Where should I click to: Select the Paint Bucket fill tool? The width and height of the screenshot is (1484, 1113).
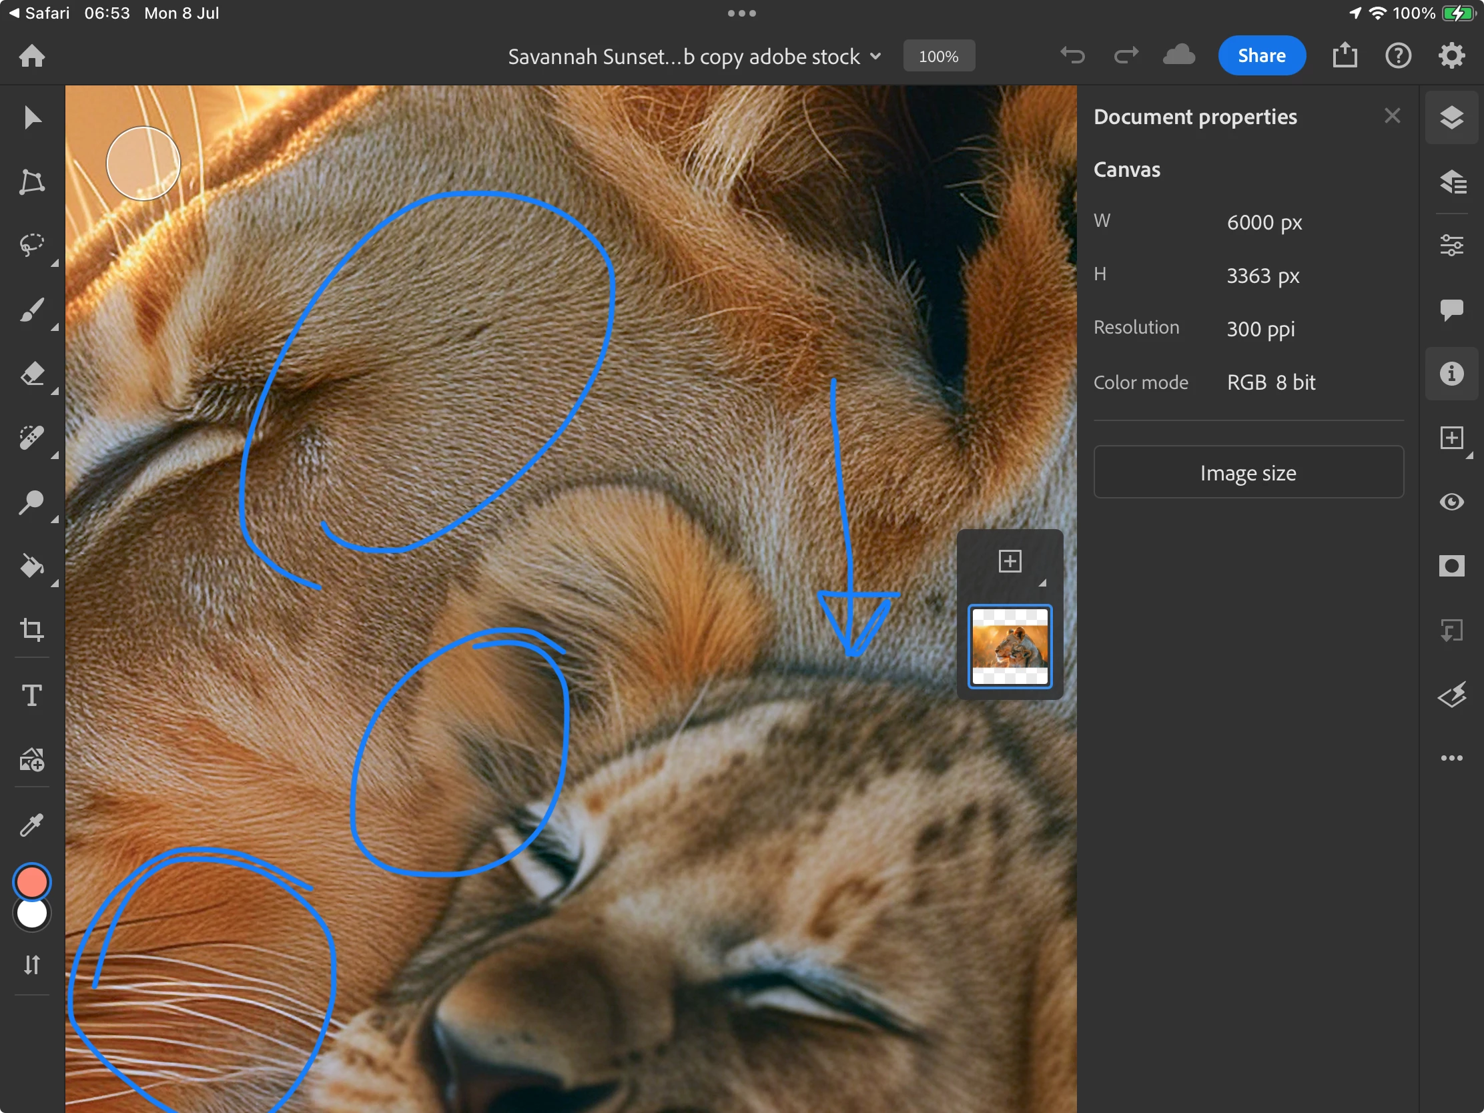[31, 567]
